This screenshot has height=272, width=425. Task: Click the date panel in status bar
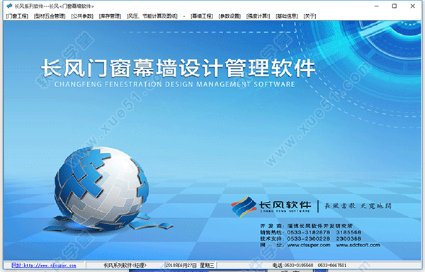click(190, 265)
